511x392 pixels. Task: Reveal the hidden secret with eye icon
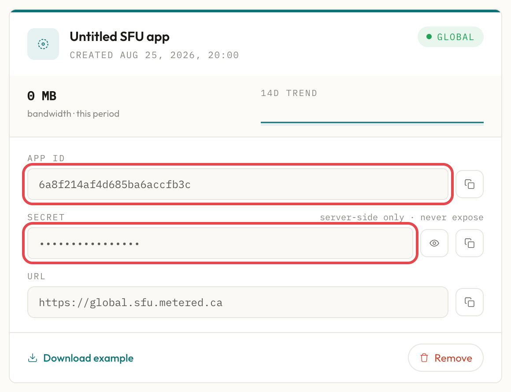point(434,243)
